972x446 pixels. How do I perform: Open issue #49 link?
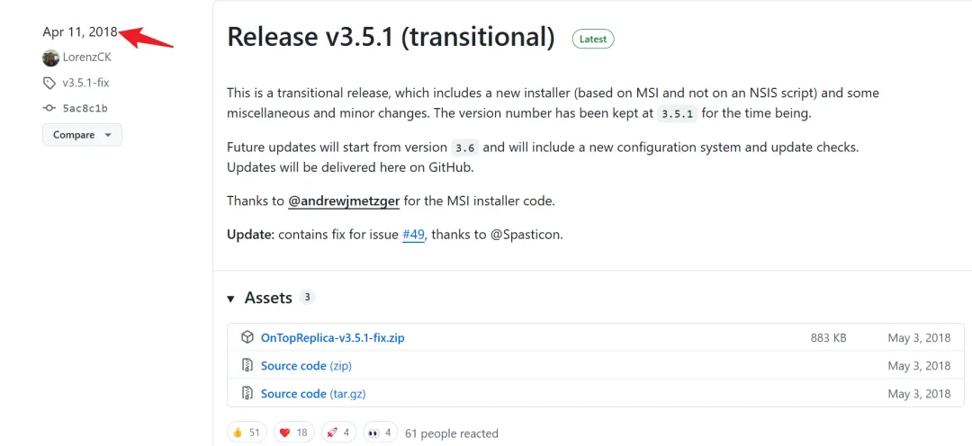(413, 235)
